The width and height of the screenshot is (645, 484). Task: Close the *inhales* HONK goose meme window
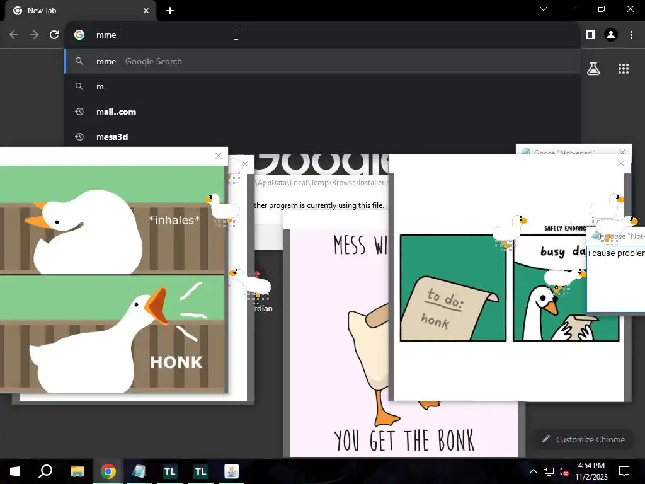[219, 156]
